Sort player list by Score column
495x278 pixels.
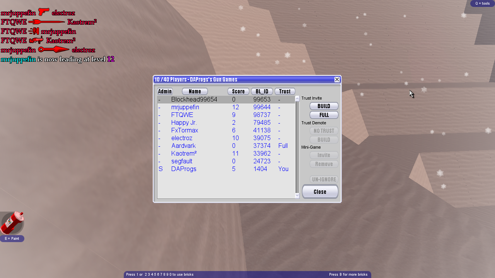[x=238, y=92]
